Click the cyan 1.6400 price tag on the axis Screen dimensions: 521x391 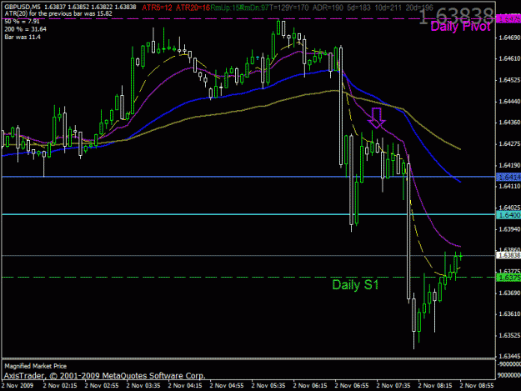508,215
